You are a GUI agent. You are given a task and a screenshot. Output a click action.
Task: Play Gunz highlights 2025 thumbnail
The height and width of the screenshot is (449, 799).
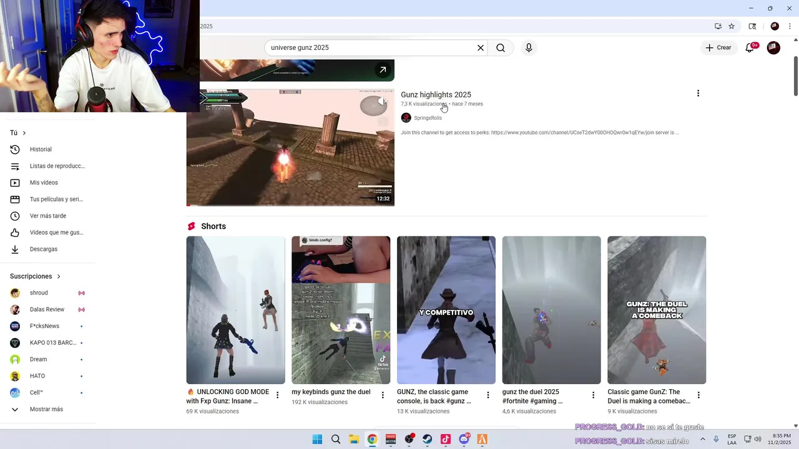coord(290,147)
